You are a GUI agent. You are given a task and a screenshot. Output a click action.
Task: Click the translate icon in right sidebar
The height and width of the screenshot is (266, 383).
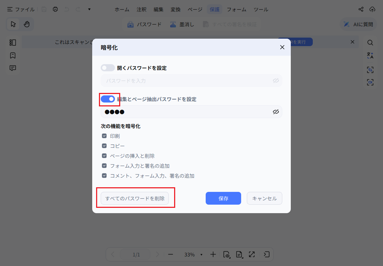(x=370, y=55)
